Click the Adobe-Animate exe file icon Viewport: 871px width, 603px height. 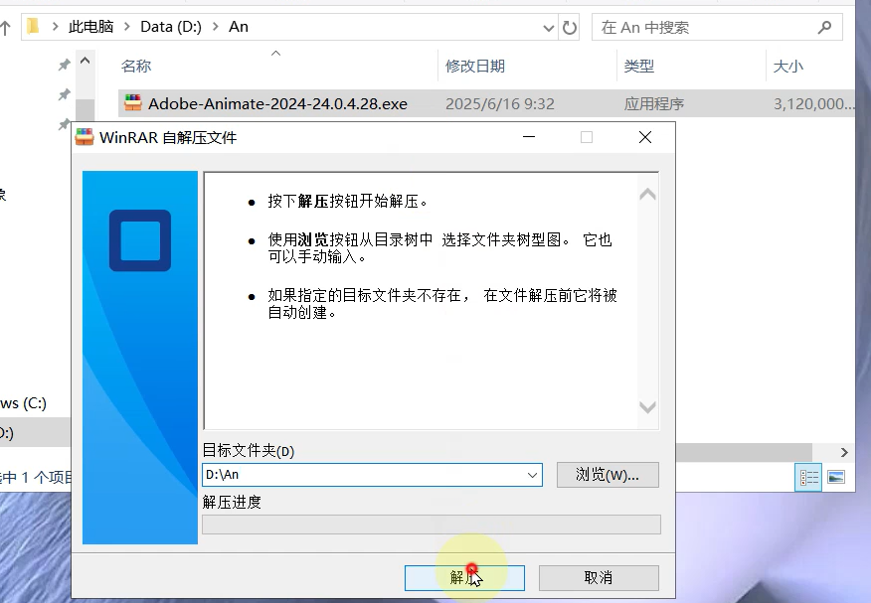click(133, 103)
